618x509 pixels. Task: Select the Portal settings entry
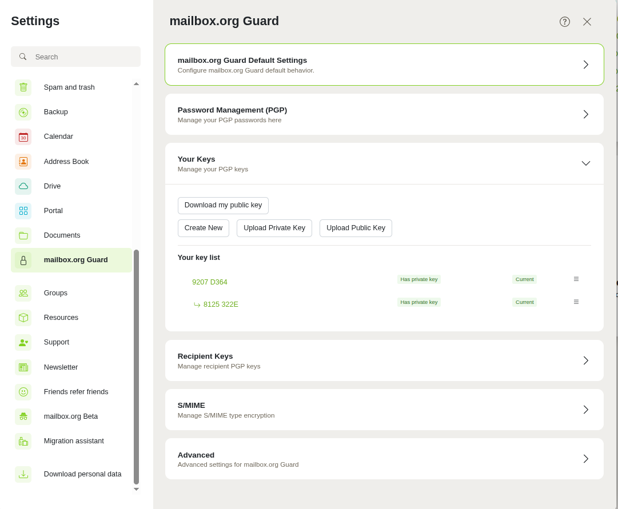(71, 211)
